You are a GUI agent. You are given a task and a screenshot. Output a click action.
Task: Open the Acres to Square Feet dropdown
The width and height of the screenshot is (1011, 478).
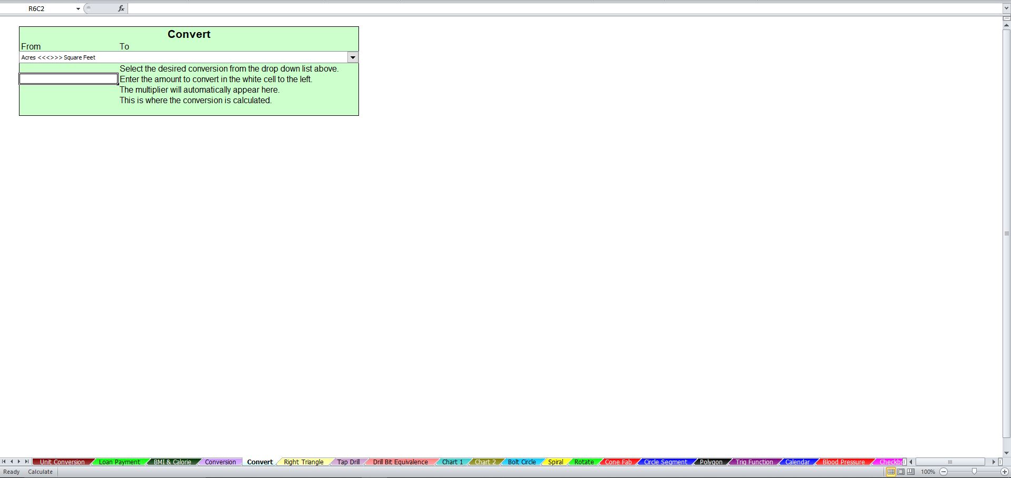pyautogui.click(x=353, y=57)
